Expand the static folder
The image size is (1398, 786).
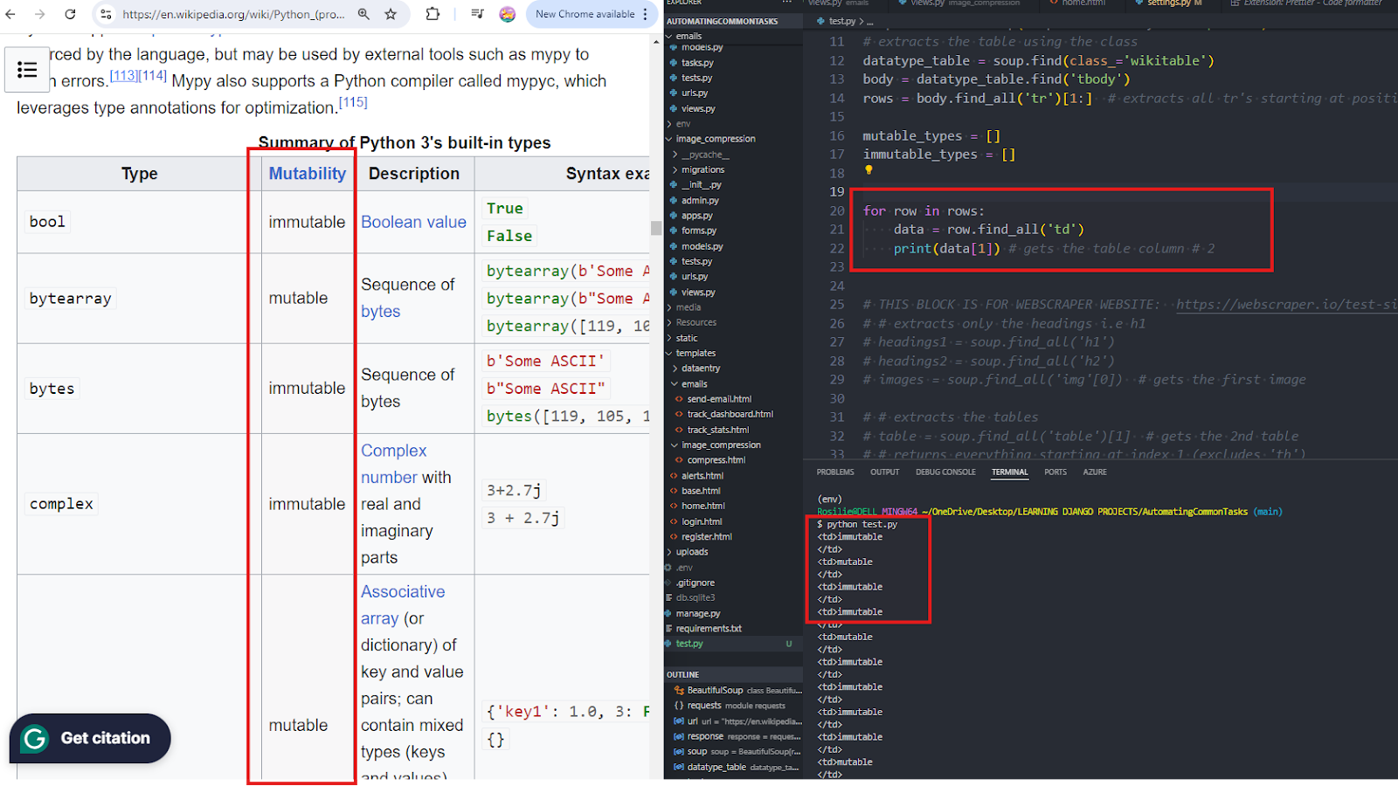[x=687, y=338]
